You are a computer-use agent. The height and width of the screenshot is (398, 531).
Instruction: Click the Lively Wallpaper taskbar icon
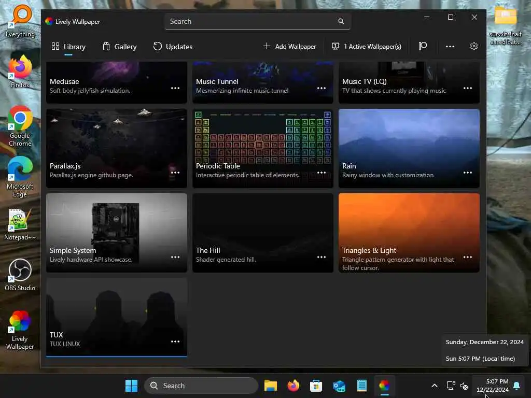pos(384,386)
